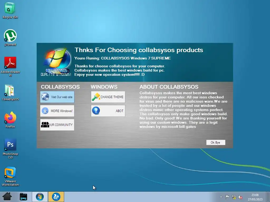
Task: Select the PhotoShop Cs3 desktop icon
Action: tap(10, 149)
